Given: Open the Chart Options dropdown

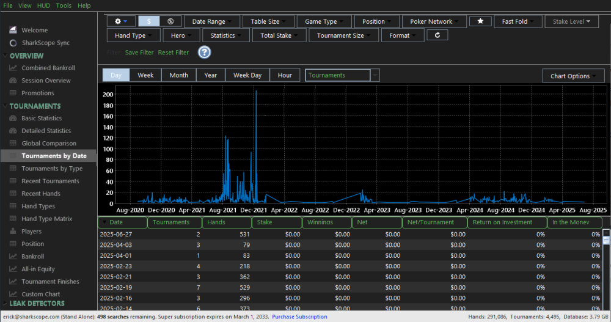Looking at the screenshot, I should 573,76.
